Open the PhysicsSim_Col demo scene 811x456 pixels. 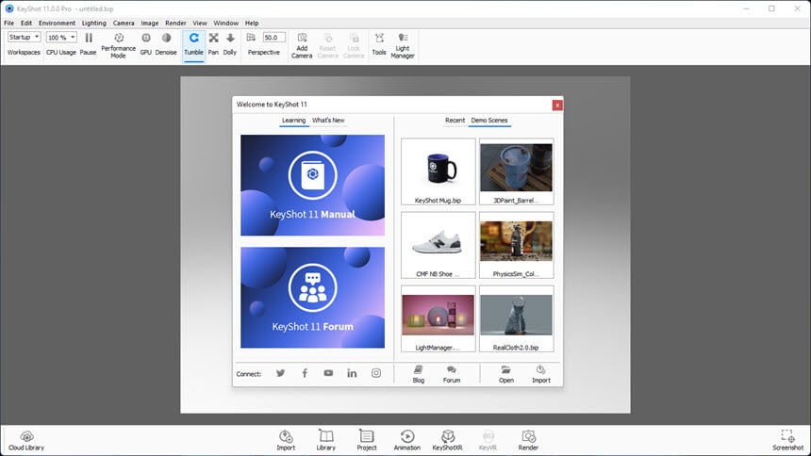(x=516, y=245)
